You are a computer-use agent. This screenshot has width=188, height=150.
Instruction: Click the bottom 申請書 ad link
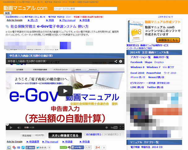point(68,142)
